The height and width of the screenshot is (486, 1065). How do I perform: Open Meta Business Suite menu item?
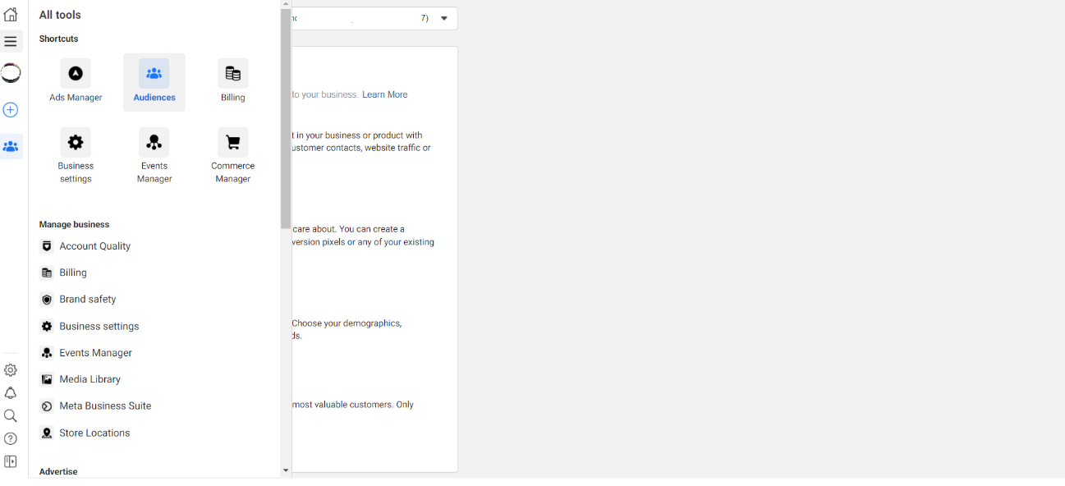coord(97,406)
